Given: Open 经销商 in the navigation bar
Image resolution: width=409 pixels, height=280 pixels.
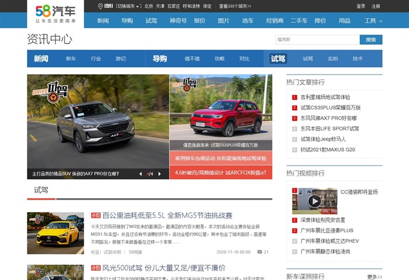Looking at the screenshot, I should coord(275,20).
